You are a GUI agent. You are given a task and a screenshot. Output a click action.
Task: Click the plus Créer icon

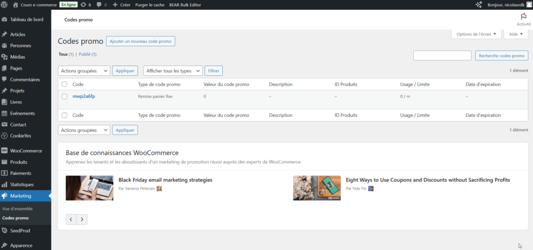coord(115,5)
